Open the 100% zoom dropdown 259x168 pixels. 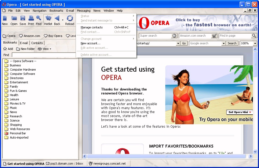[255, 43]
